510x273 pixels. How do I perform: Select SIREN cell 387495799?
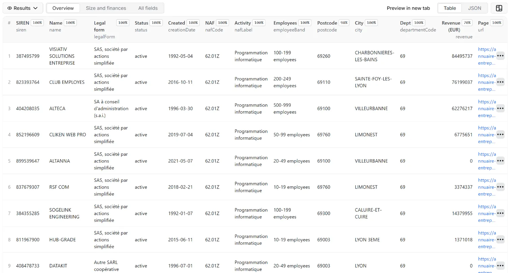(28, 56)
